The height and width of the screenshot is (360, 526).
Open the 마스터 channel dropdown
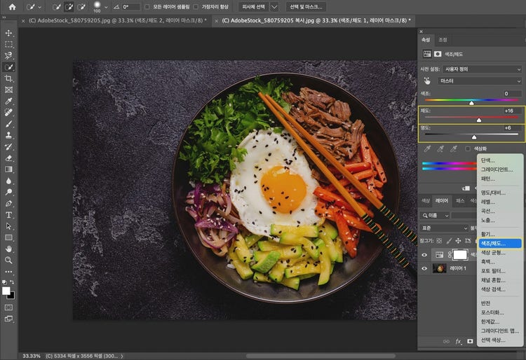[x=480, y=81]
